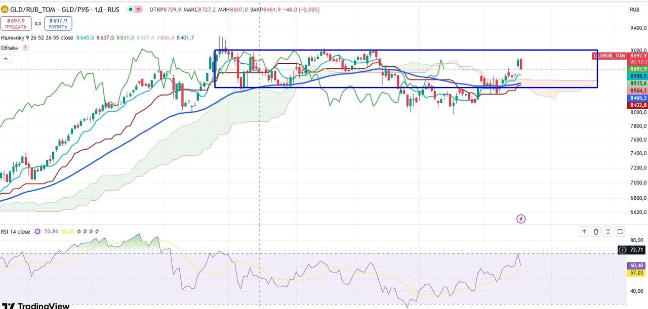Delete the RSI pane with trash icon
This screenshot has height=309, width=648.
[x=596, y=232]
